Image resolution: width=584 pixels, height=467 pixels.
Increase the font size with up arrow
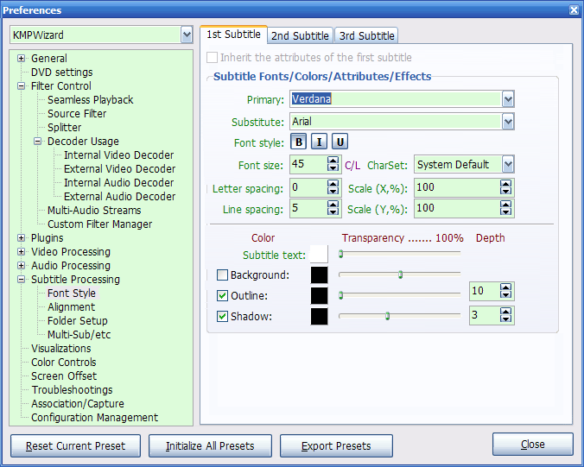pyautogui.click(x=333, y=161)
